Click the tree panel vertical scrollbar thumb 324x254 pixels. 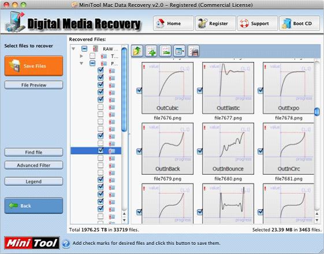124,90
